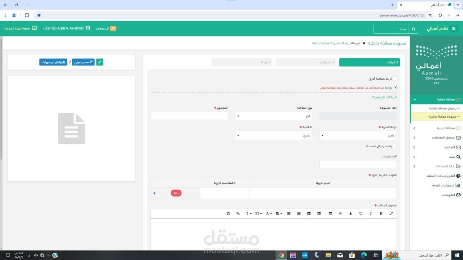Bookmark this page with the star icon
The image size is (463, 260).
pos(39,15)
